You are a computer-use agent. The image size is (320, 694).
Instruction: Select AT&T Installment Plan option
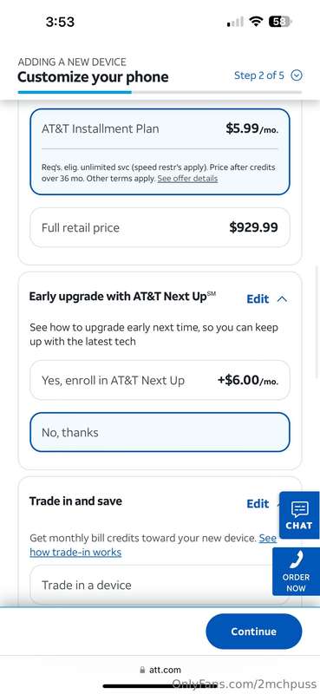[x=160, y=152]
